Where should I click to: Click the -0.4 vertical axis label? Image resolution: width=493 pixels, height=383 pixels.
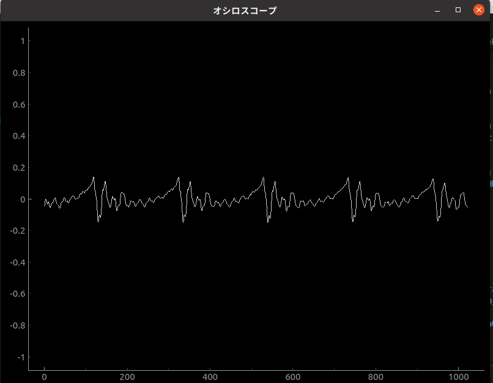click(x=17, y=262)
